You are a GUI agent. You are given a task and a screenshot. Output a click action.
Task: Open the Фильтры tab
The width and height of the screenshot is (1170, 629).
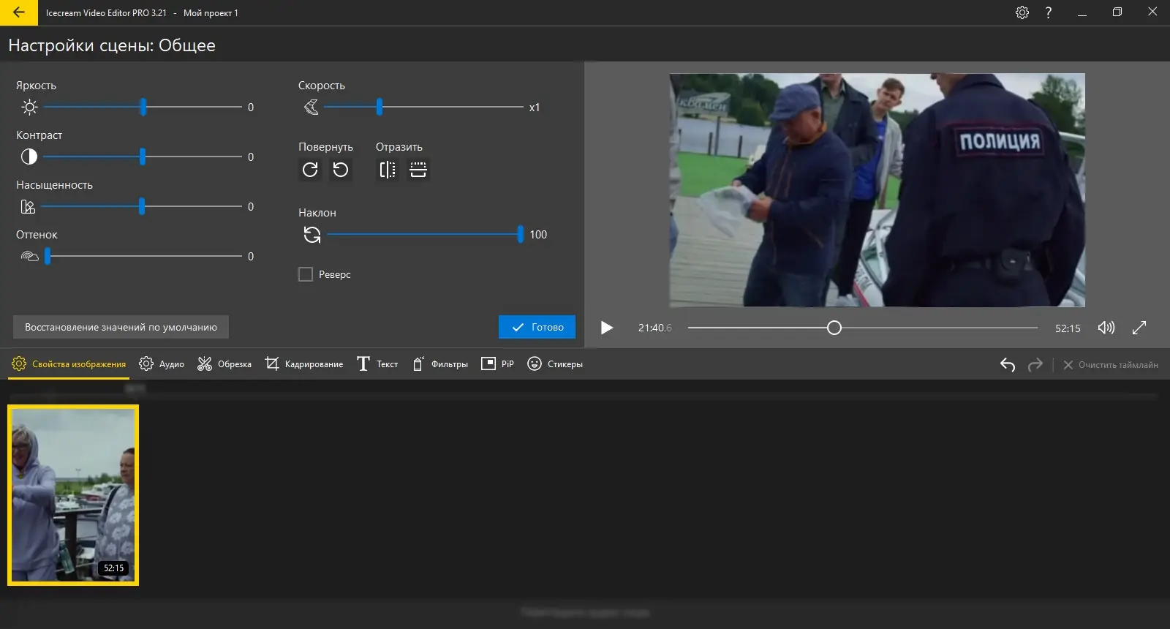(x=440, y=364)
